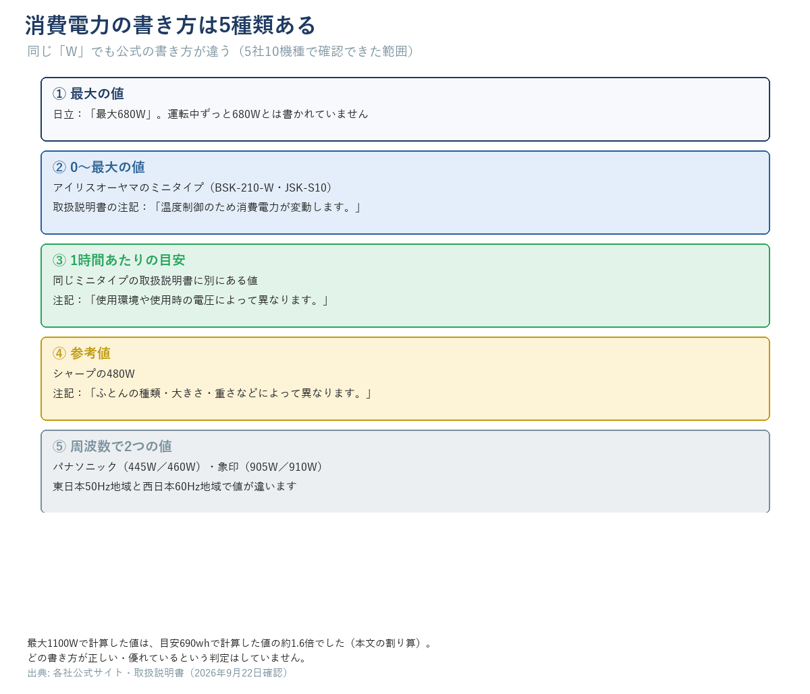This screenshot has width=810, height=694.
Task: Click the title 消費電力の書き方は5種類ある
Action: (170, 25)
